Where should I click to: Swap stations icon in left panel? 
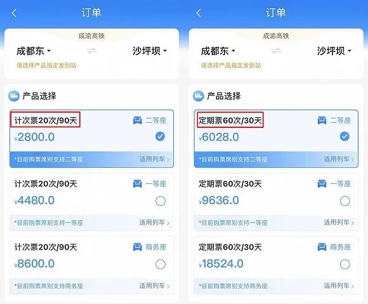pos(91,51)
